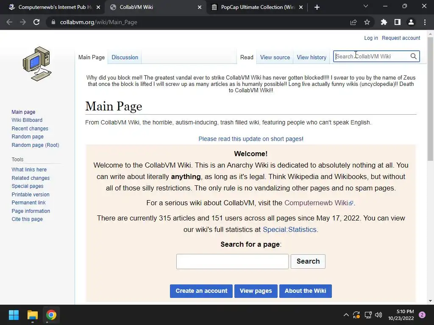Open Main page in the sidebar
The width and height of the screenshot is (434, 325).
click(x=23, y=112)
